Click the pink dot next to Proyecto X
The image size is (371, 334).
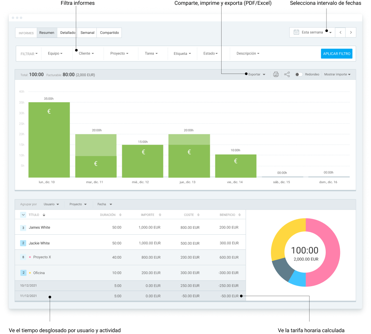click(30, 257)
